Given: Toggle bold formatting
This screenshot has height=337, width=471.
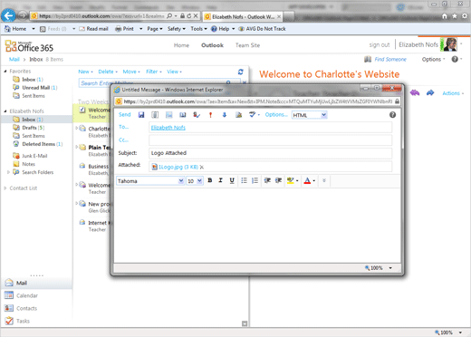Looking at the screenshot, I should tap(210, 180).
